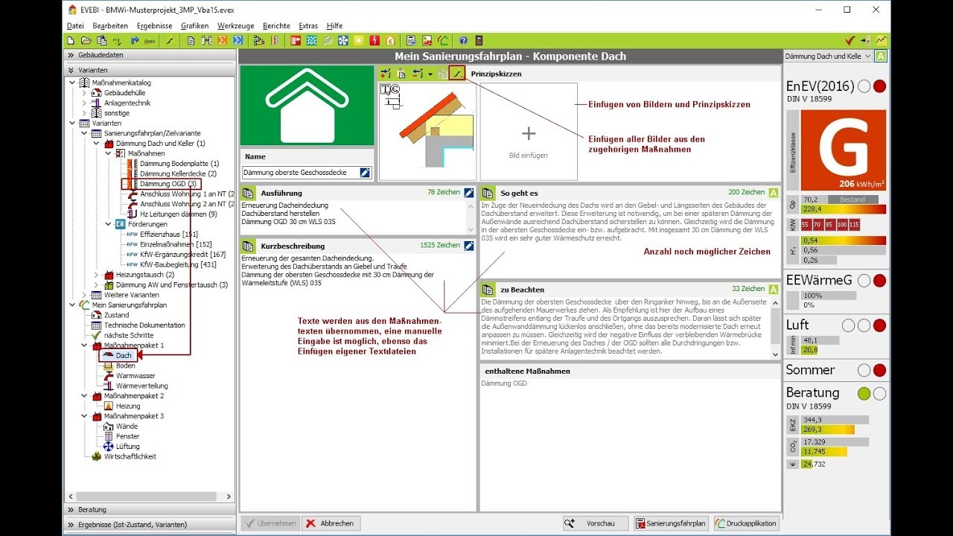Click the Druckapplikation button
The width and height of the screenshot is (953, 536).
click(x=747, y=523)
